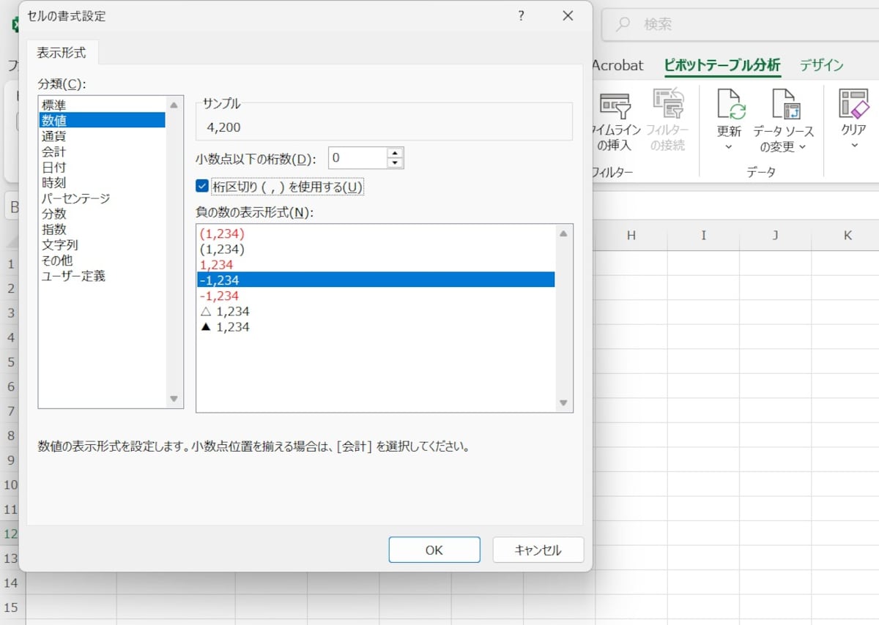Image resolution: width=879 pixels, height=625 pixels.
Task: Click the help question mark in the dialog title bar
Action: [521, 16]
